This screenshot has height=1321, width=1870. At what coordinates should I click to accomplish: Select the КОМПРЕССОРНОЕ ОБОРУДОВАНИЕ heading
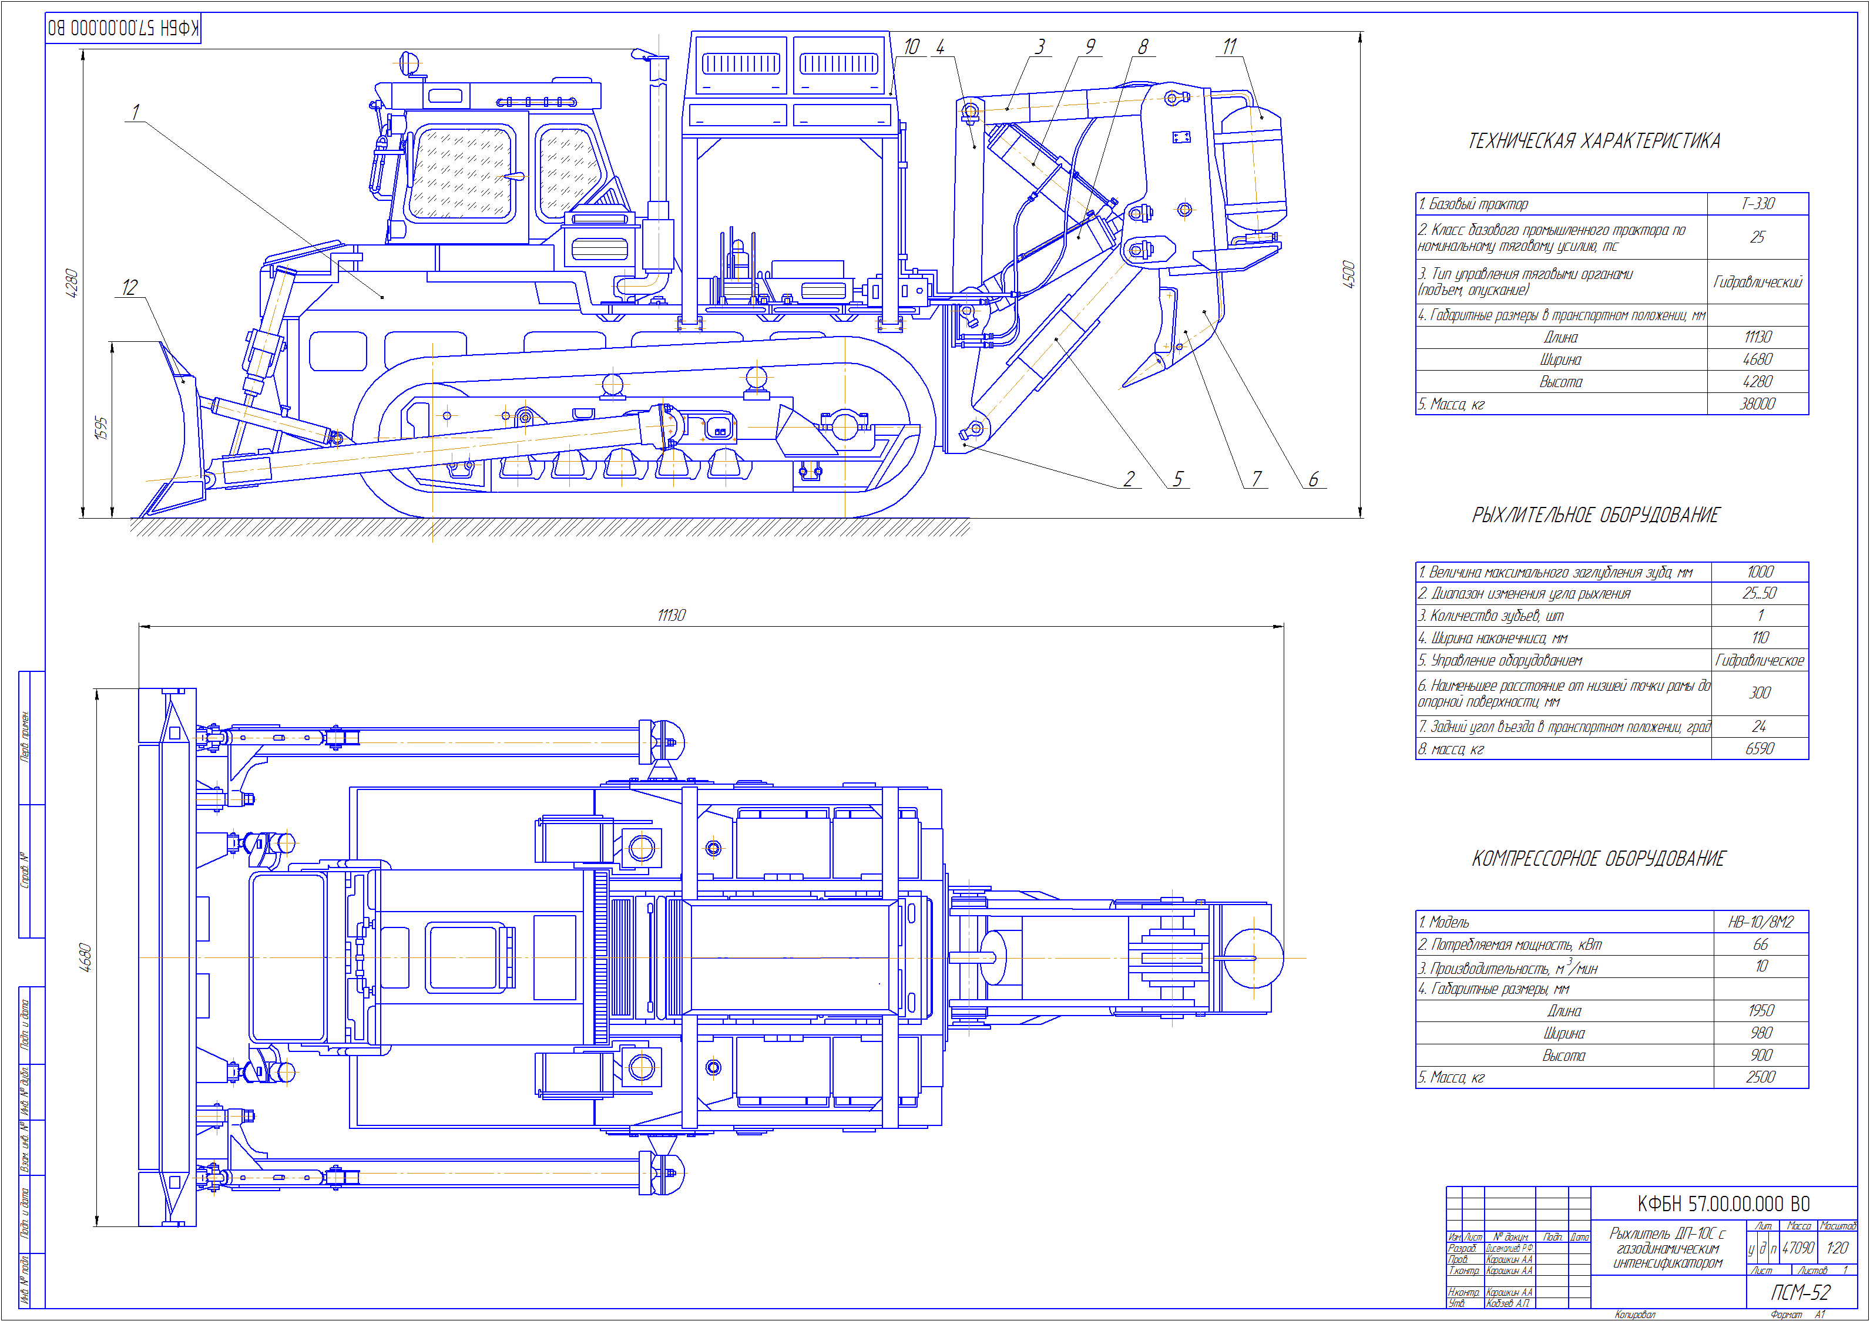point(1598,859)
